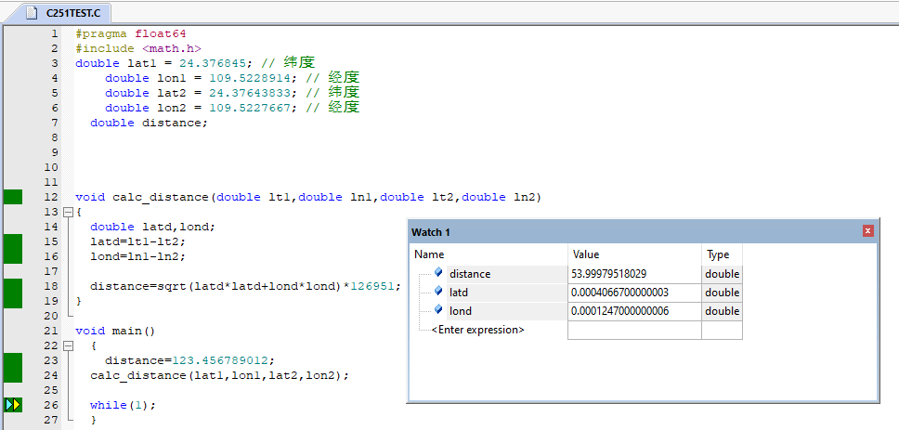The image size is (899, 430).
Task: Click the type cell 'double' in lond row
Action: point(723,311)
